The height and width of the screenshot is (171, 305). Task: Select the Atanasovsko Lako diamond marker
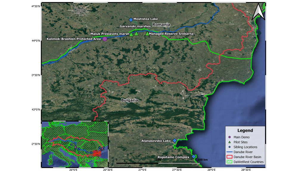tap(175, 140)
